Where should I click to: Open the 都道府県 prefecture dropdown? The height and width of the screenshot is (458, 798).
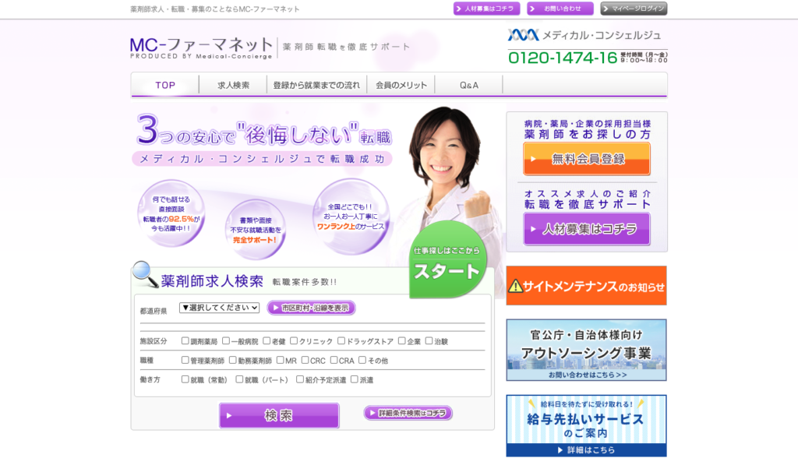tap(219, 308)
